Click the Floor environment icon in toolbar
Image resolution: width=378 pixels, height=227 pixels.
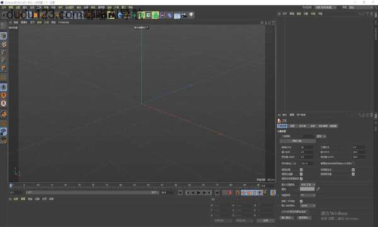tap(177, 16)
